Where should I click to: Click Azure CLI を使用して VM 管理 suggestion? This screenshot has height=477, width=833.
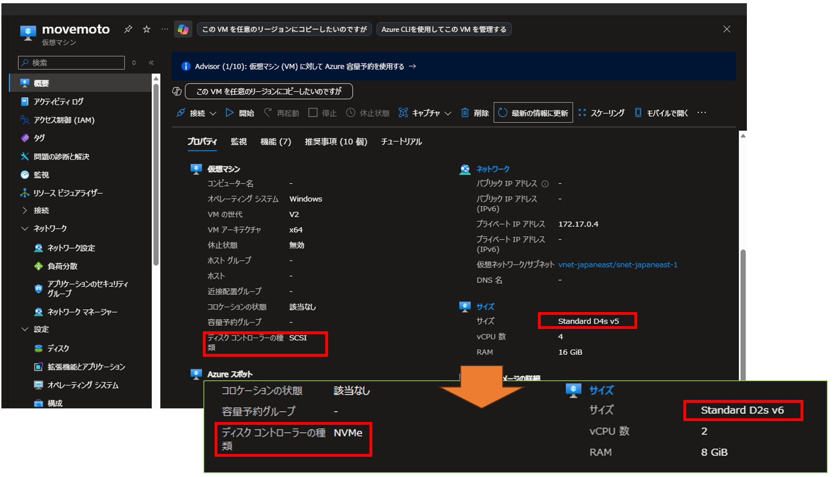pyautogui.click(x=443, y=29)
